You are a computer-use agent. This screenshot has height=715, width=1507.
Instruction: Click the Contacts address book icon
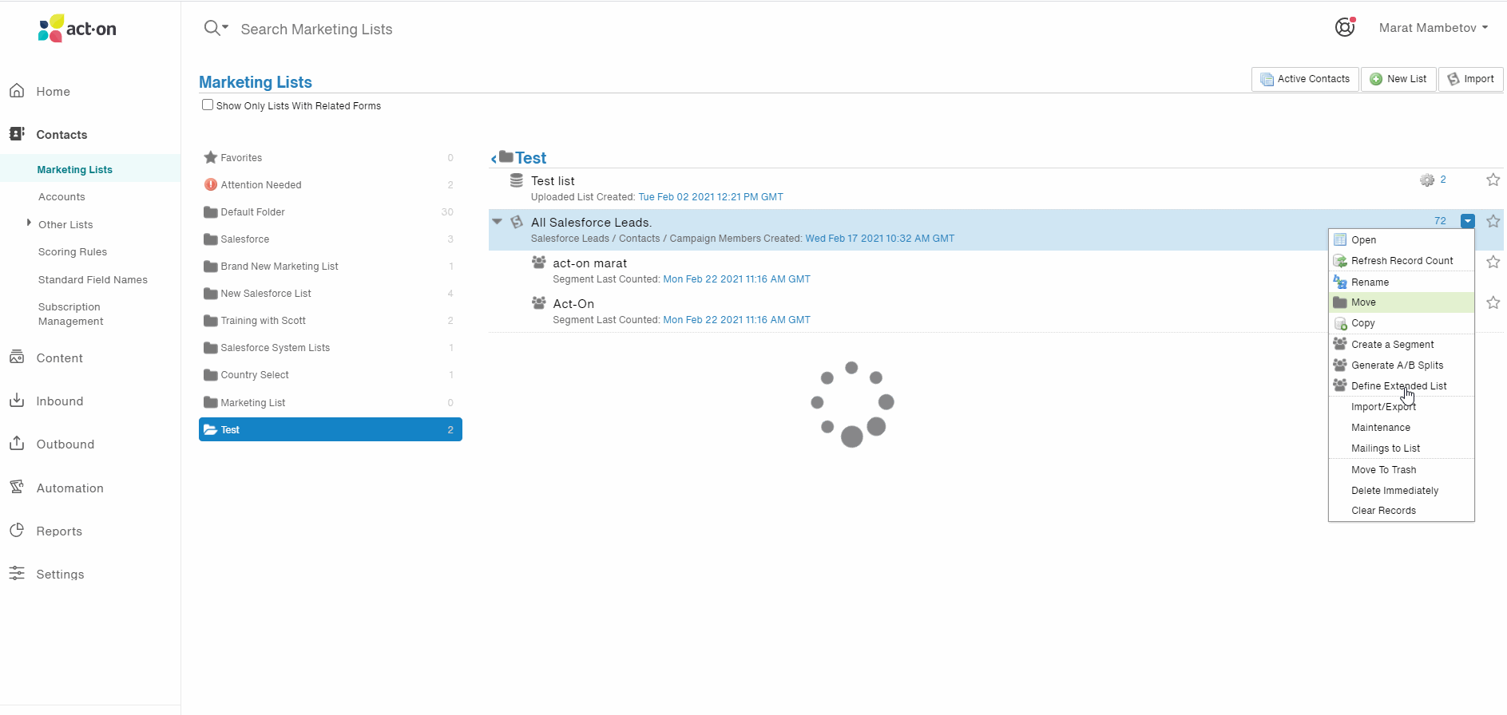click(17, 134)
